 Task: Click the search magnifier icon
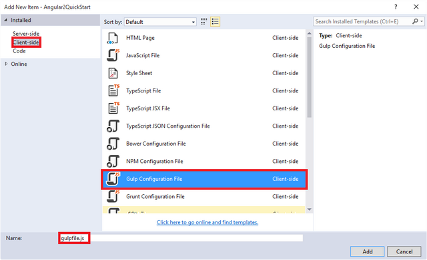coord(415,21)
